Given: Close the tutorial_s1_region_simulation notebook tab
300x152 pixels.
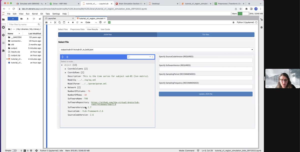Looking at the screenshot, I should click(105, 18).
